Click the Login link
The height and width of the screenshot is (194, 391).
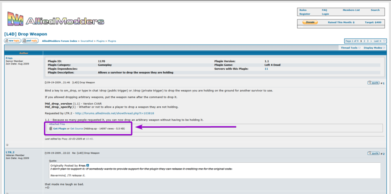(325, 14)
